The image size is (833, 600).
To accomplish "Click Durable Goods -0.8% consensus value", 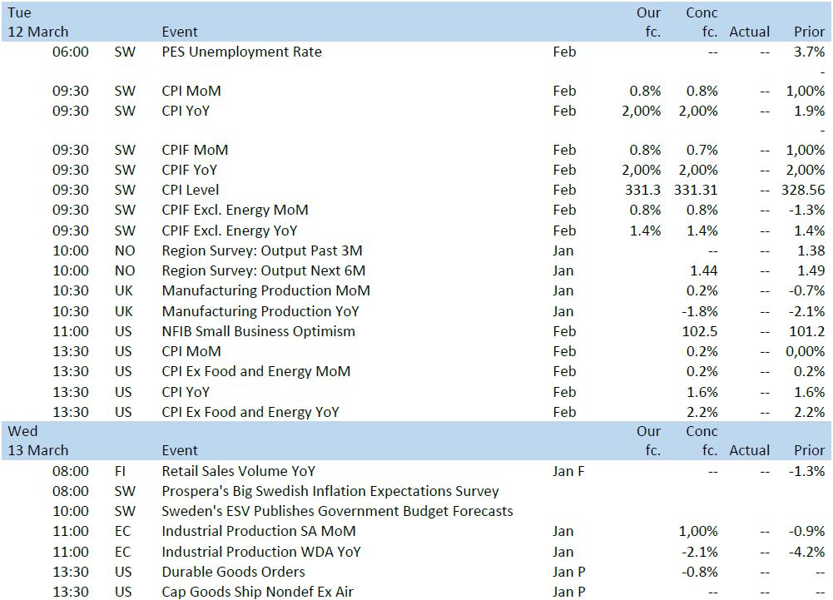I will [700, 573].
